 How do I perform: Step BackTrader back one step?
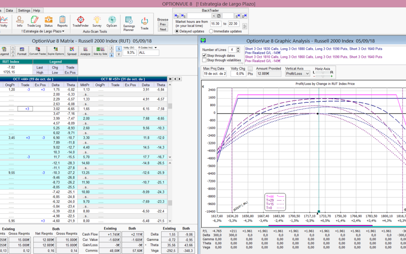(183, 16)
